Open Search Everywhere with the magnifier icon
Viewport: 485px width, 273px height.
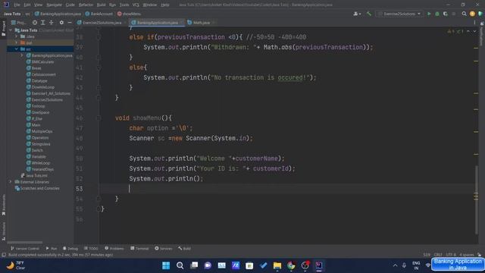[464, 14]
